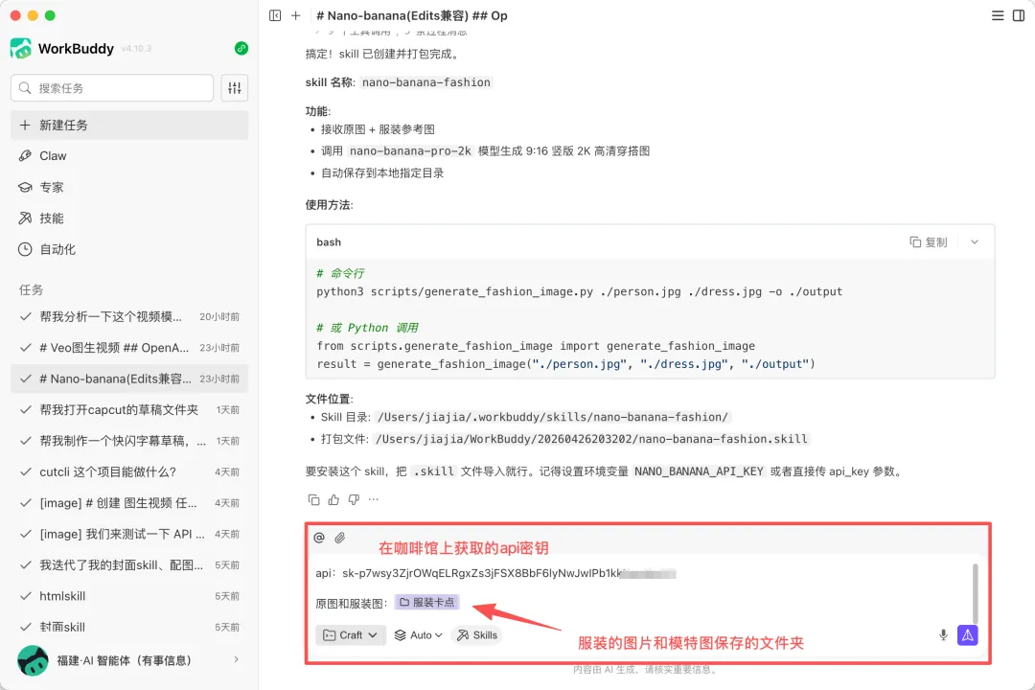Click the WorkBuddy logo icon
This screenshot has height=690, width=1035.
pyautogui.click(x=20, y=48)
